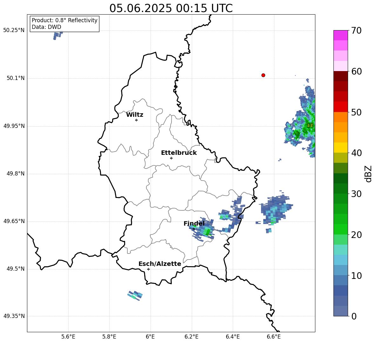Image resolution: width=376 pixels, height=343 pixels.
Task: Click the dark green colorbar segment near 30
Action: [x=341, y=188]
